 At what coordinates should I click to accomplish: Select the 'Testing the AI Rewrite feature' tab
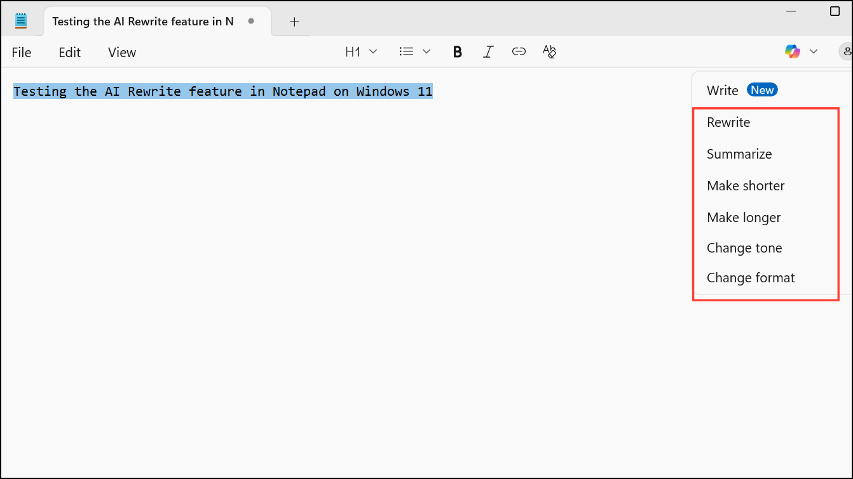[x=157, y=22]
